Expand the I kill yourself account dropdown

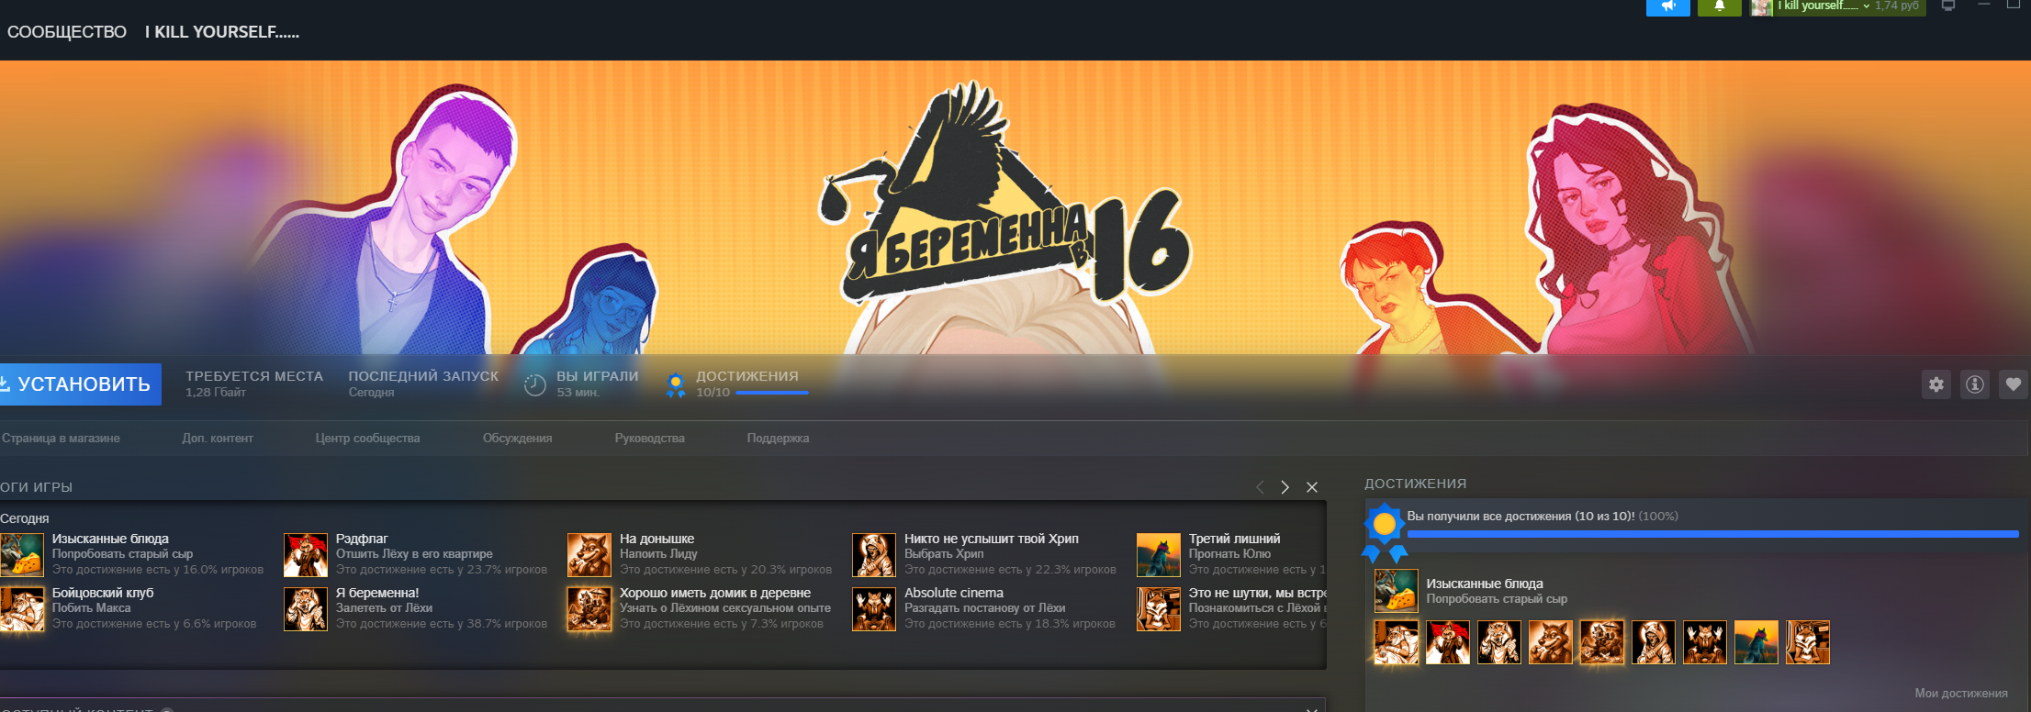tap(1823, 6)
